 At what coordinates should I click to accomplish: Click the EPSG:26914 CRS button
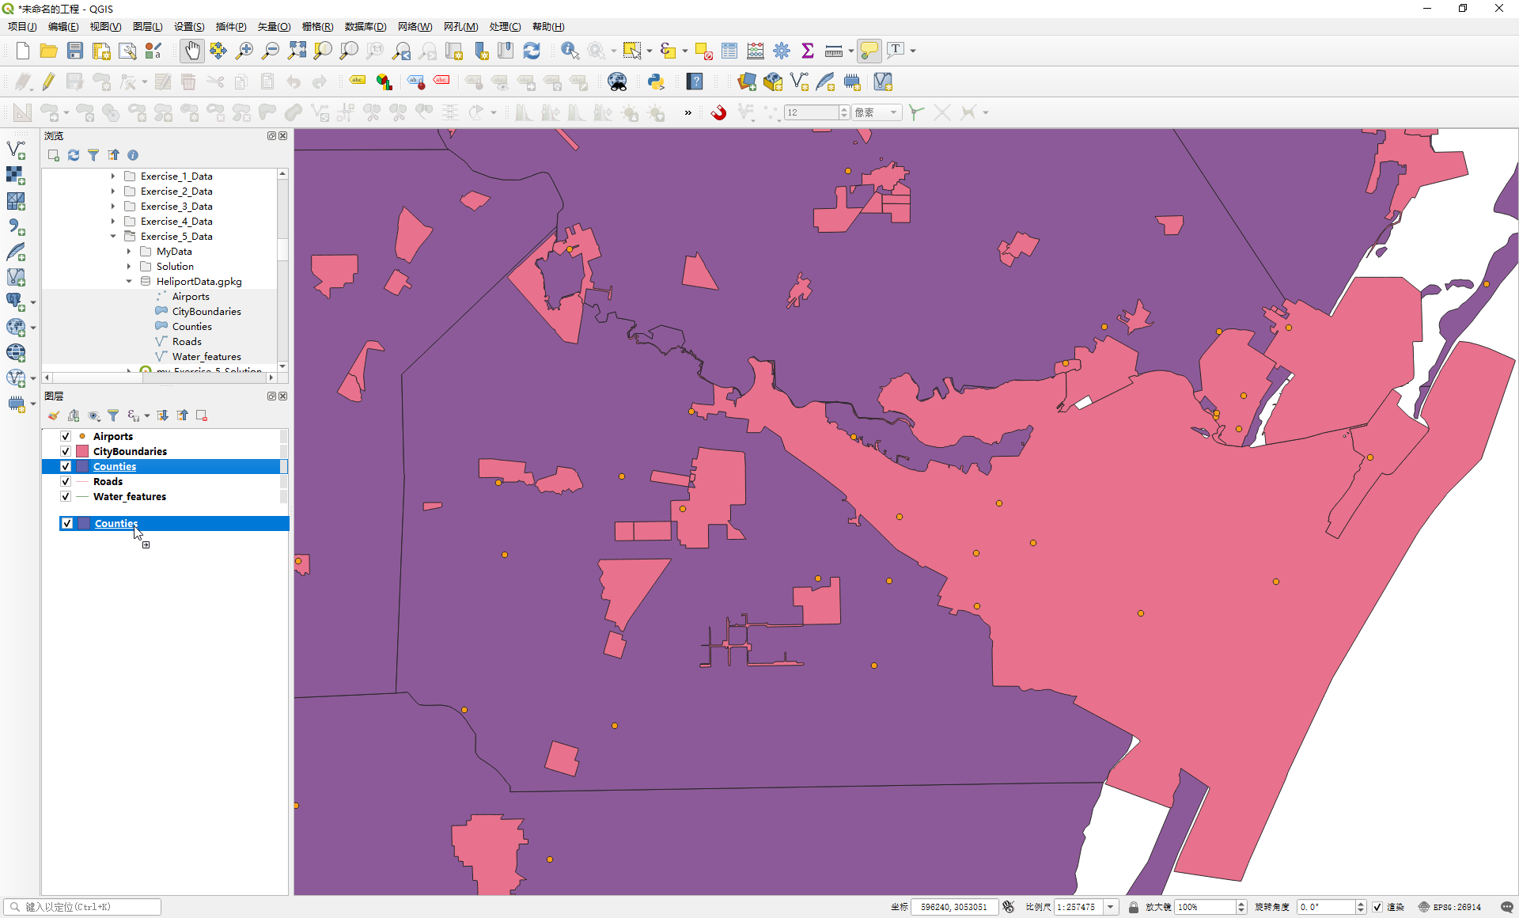point(1449,907)
